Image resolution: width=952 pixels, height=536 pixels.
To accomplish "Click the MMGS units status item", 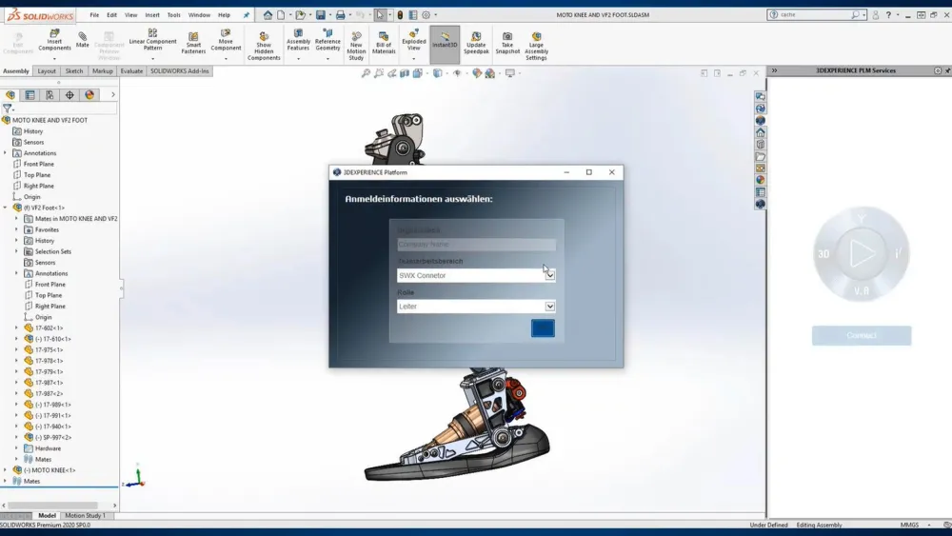I will click(x=909, y=526).
